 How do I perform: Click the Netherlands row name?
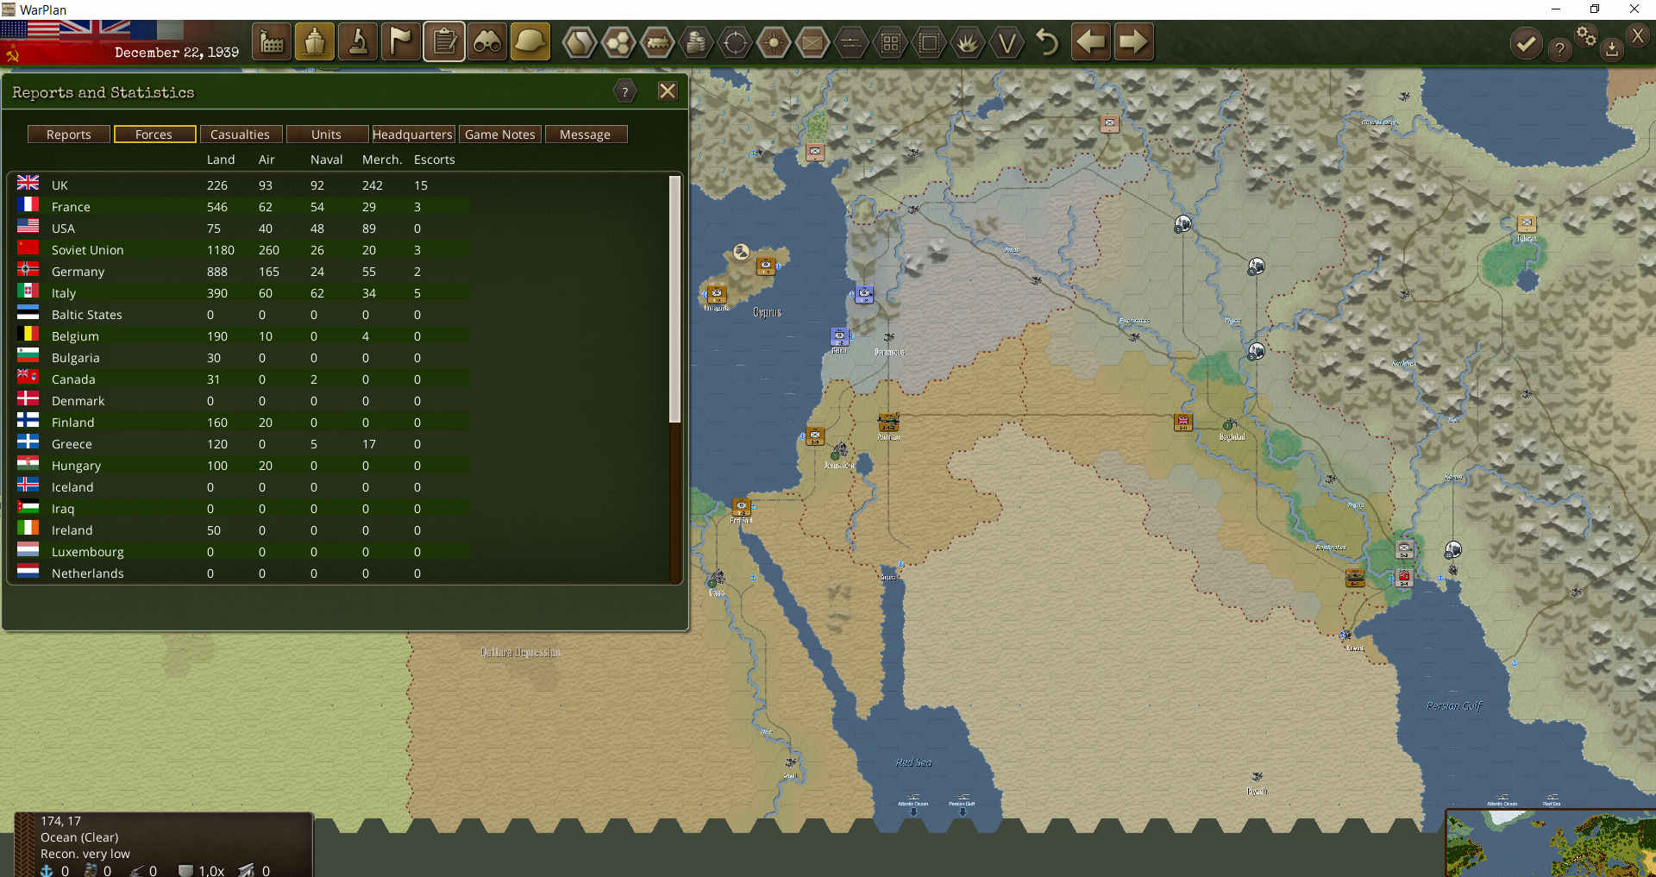87,573
